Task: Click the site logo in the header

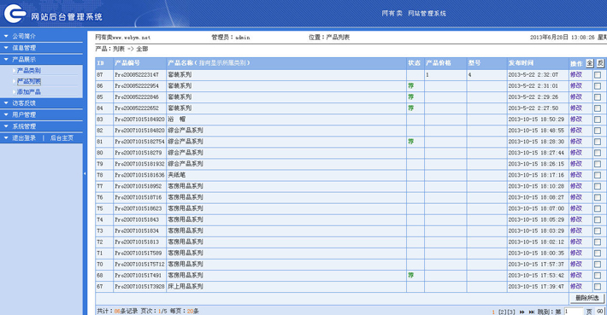Action: pos(15,13)
